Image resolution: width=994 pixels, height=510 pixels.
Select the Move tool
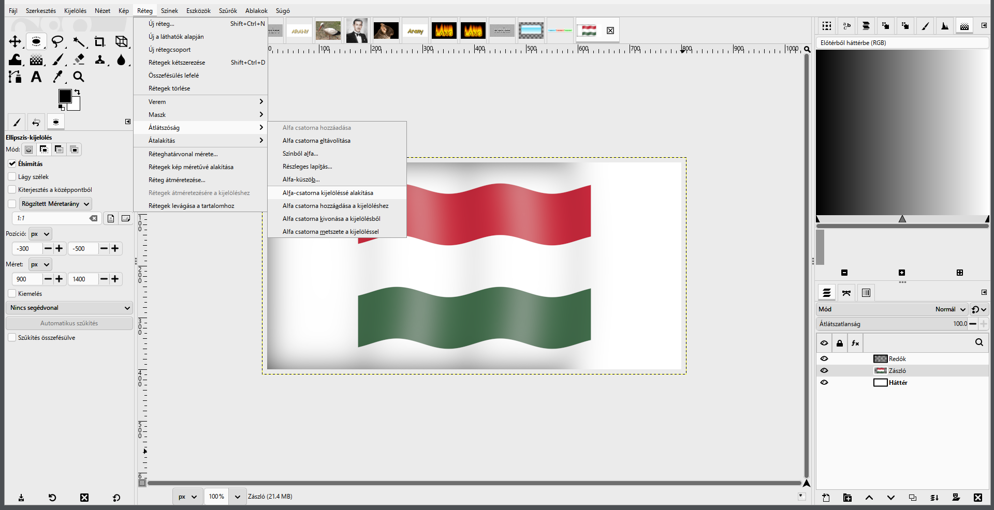click(15, 41)
